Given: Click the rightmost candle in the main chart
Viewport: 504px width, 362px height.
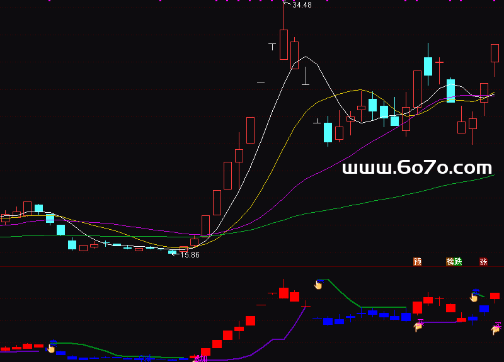Looking at the screenshot, I should pyautogui.click(x=495, y=53).
